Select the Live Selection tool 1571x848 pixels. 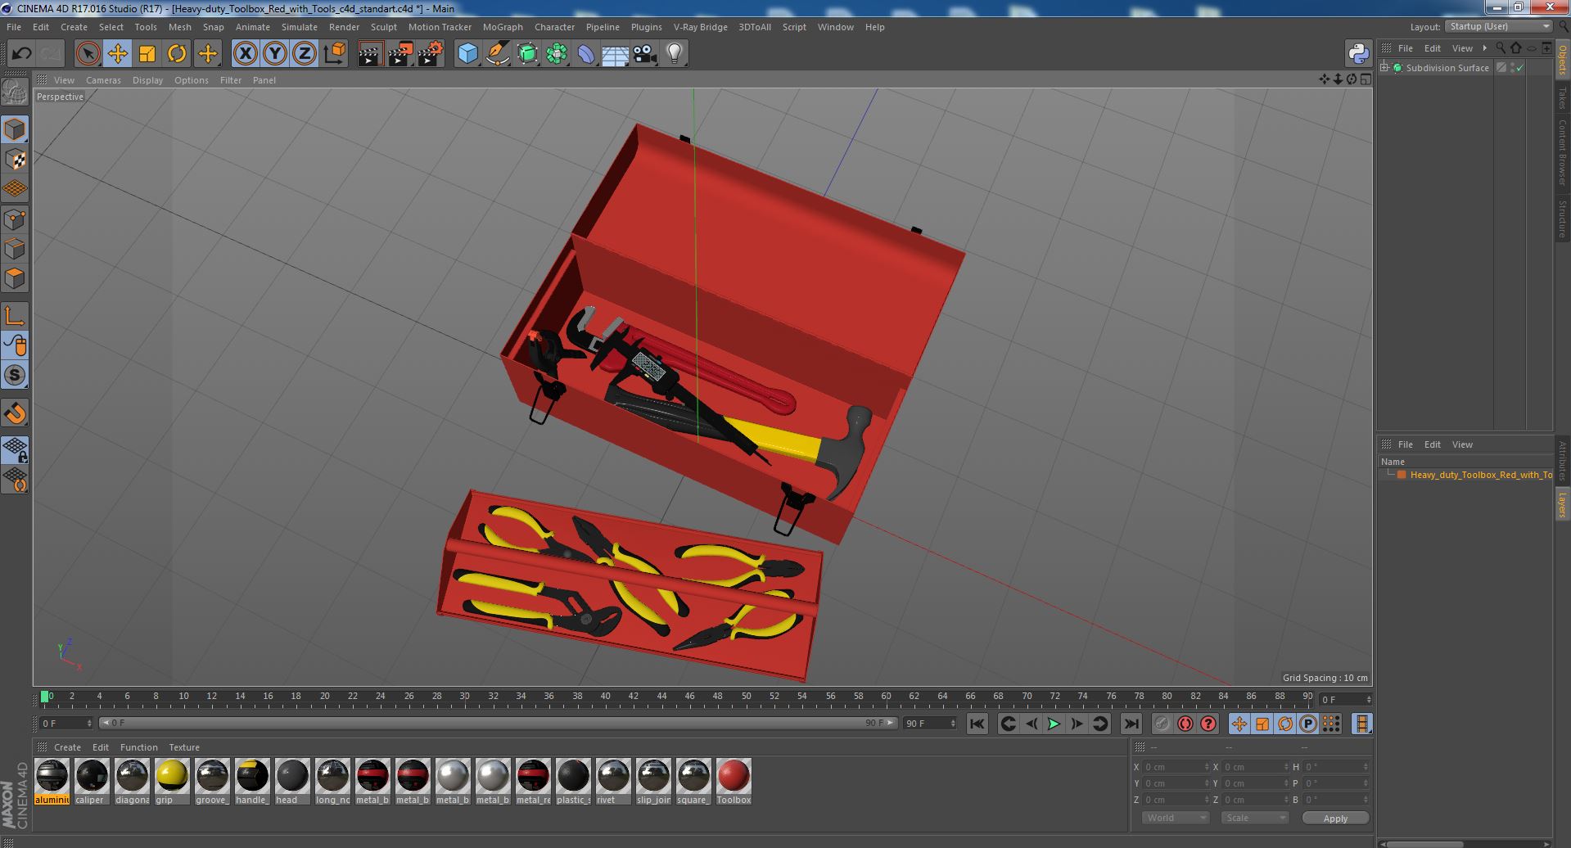(x=88, y=54)
